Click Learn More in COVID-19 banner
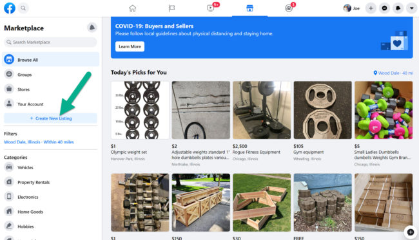Screen dimensions: 419x240 [x=130, y=46]
